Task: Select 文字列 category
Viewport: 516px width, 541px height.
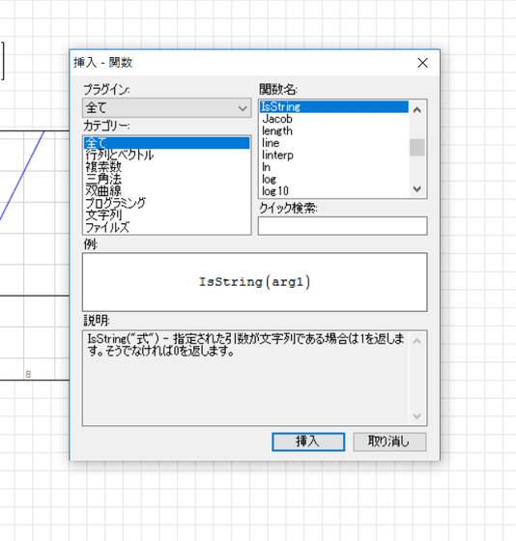Action: pyautogui.click(x=167, y=214)
